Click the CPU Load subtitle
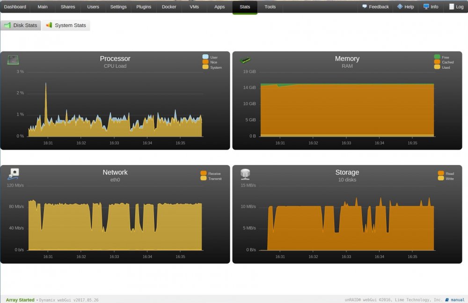 [x=115, y=66]
